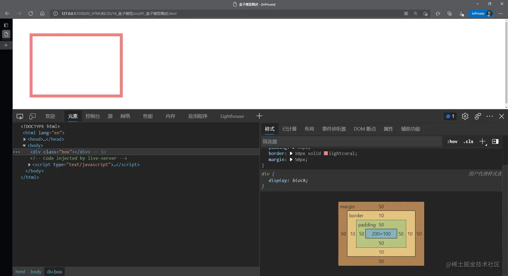Expand the script element node

(29, 165)
